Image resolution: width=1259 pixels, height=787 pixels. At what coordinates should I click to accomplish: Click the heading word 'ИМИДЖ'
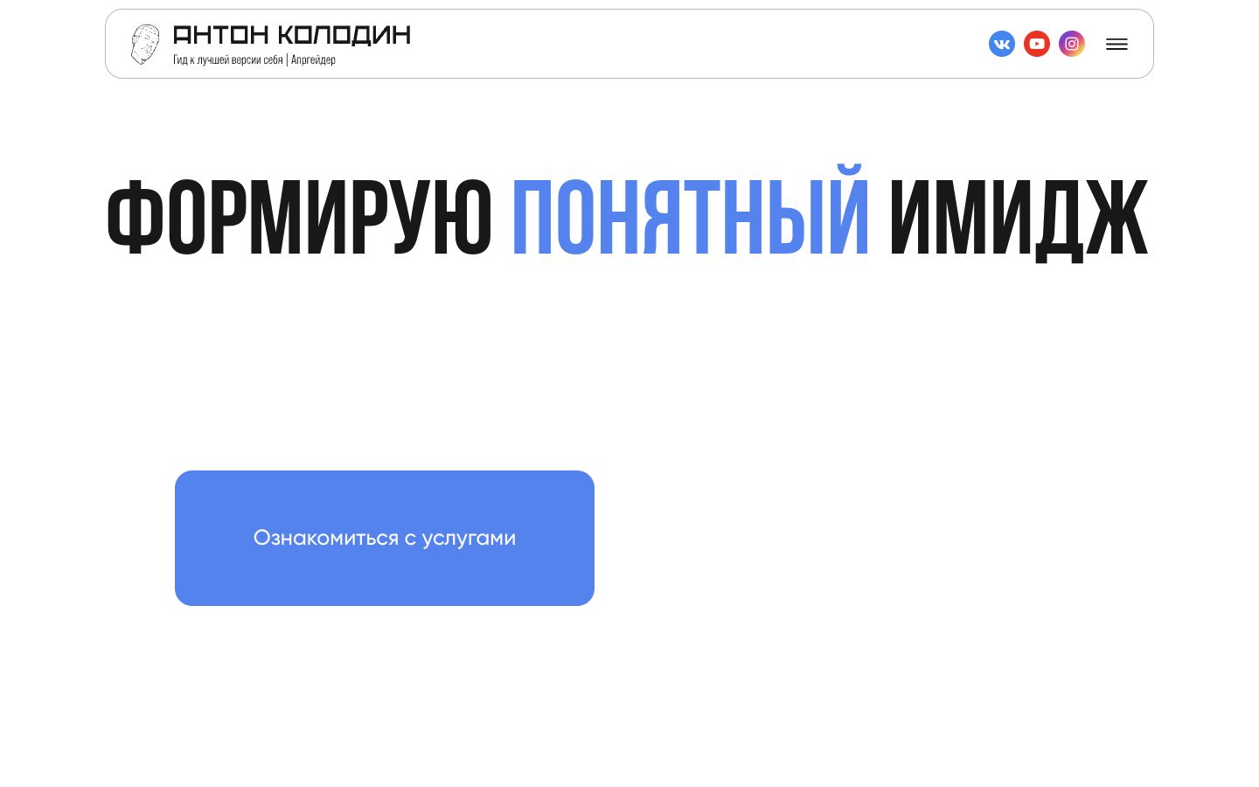click(1019, 219)
